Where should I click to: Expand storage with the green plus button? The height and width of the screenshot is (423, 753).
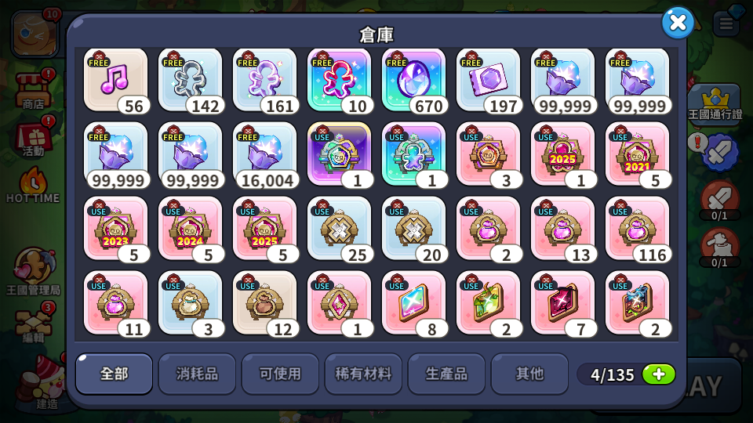click(658, 374)
